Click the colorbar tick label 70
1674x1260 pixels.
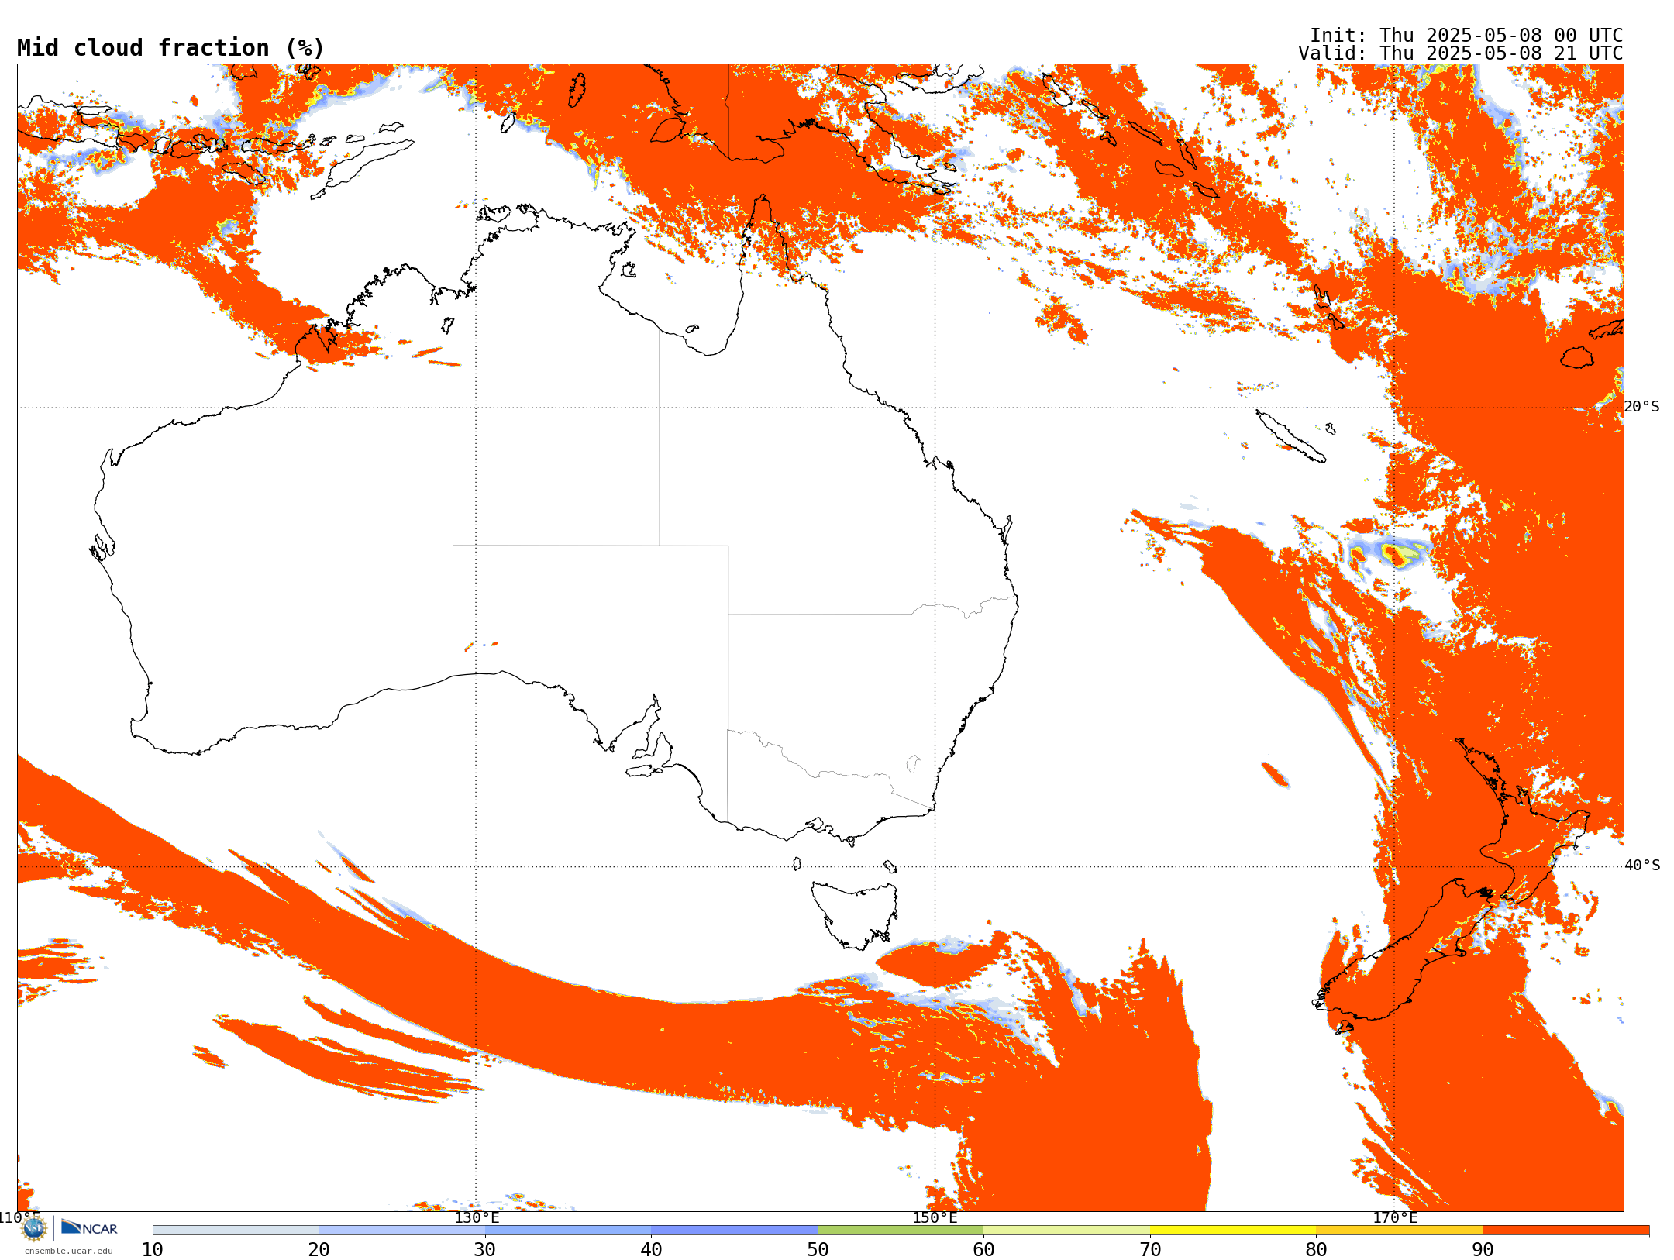click(1150, 1250)
